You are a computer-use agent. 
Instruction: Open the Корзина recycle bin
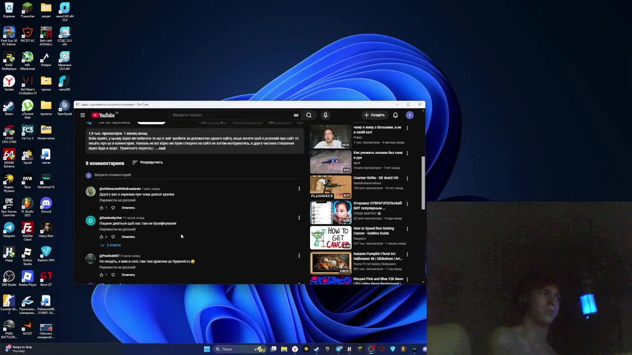9,10
